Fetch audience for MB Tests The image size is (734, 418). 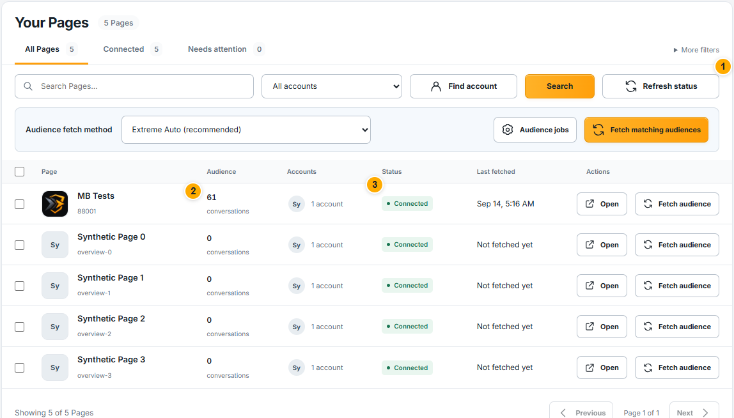coord(677,204)
